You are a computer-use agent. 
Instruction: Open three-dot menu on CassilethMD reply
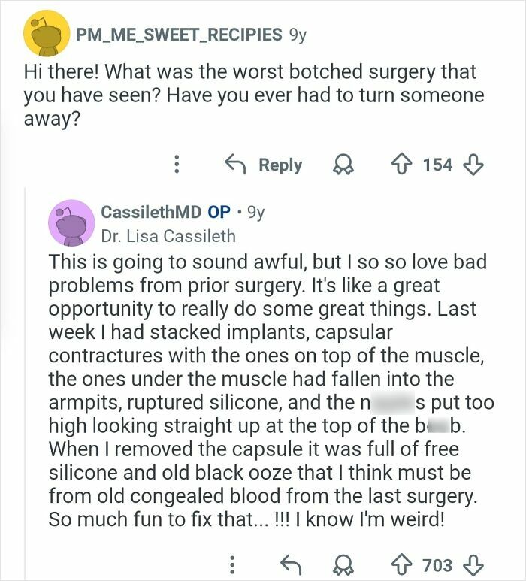[x=233, y=564]
